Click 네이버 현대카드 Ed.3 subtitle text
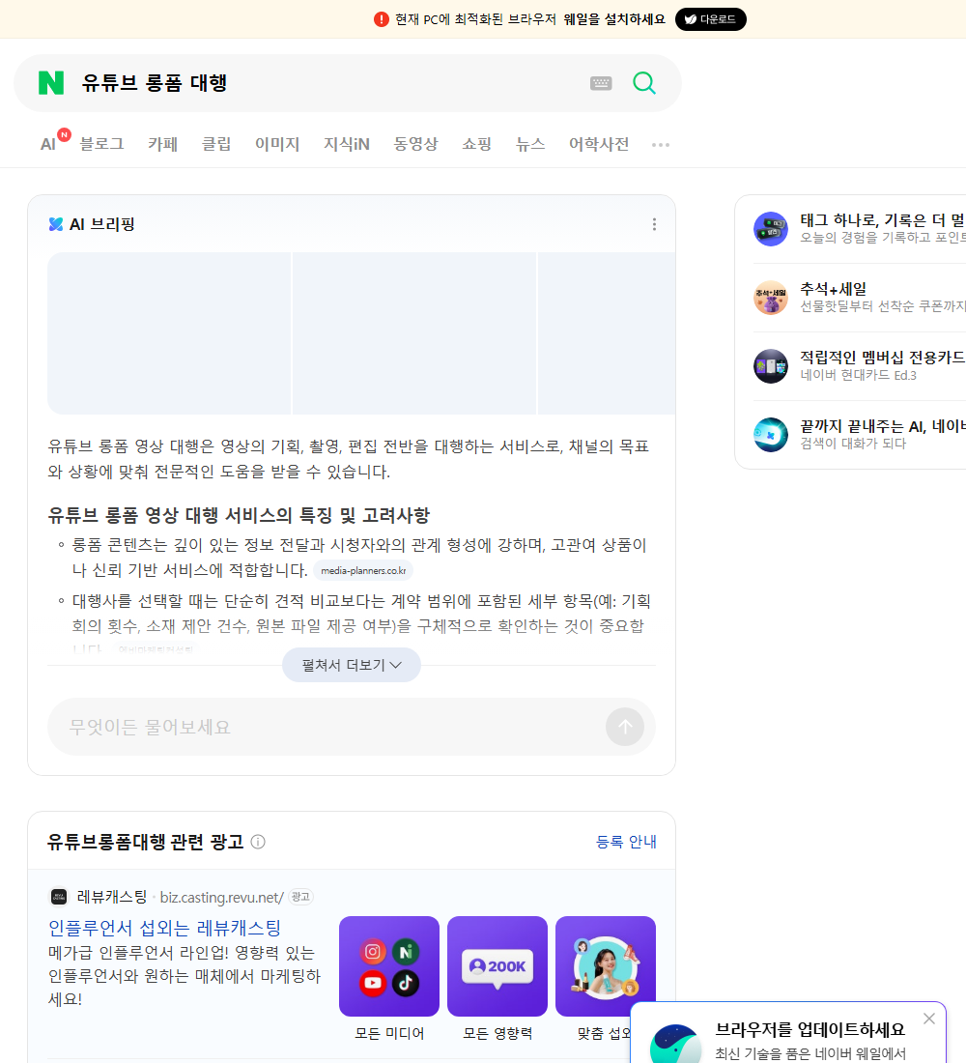This screenshot has height=1063, width=966. tap(858, 375)
